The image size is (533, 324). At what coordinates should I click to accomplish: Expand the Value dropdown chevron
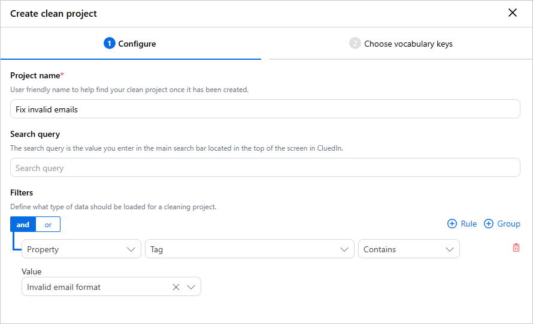[x=191, y=287]
